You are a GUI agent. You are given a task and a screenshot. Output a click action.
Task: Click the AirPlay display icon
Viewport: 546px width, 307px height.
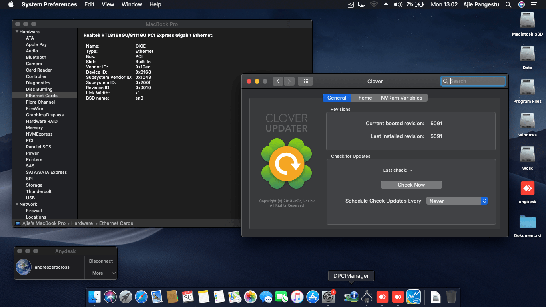click(x=362, y=4)
